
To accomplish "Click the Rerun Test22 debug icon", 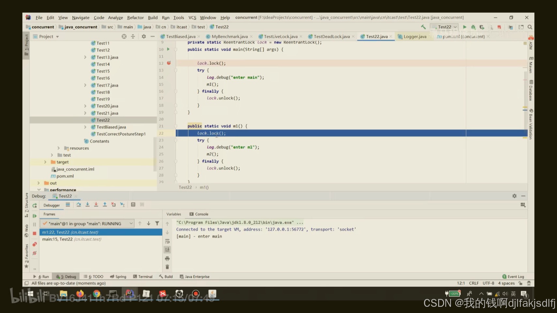I will coord(35,205).
